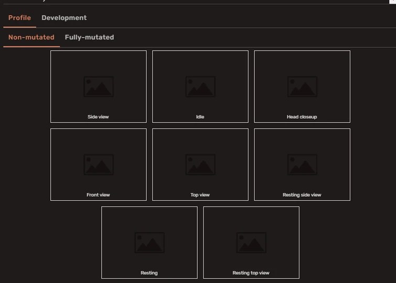Open the Idle image placeholder
Image resolution: width=396 pixels, height=283 pixels.
(200, 86)
